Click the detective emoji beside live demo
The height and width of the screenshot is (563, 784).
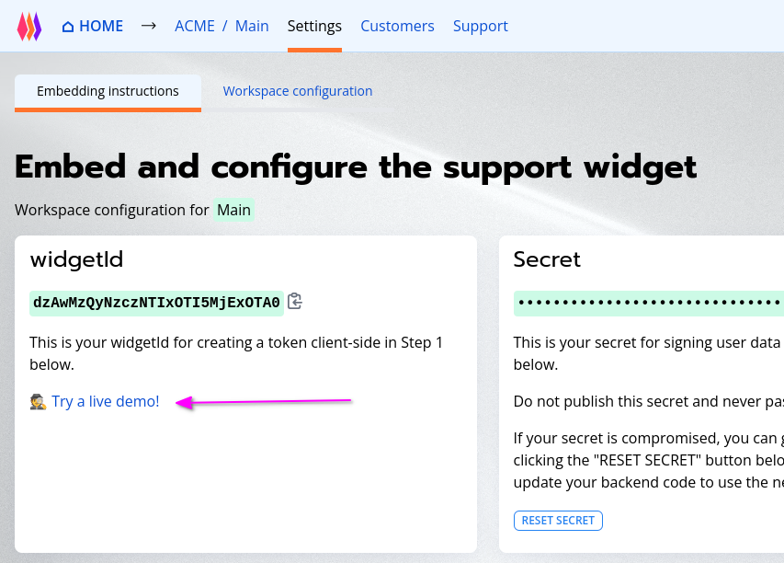coord(38,401)
